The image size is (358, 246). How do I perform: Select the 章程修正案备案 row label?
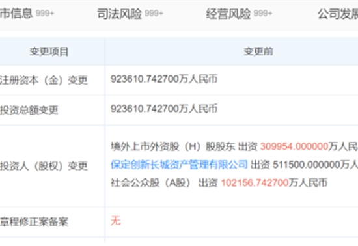34,222
